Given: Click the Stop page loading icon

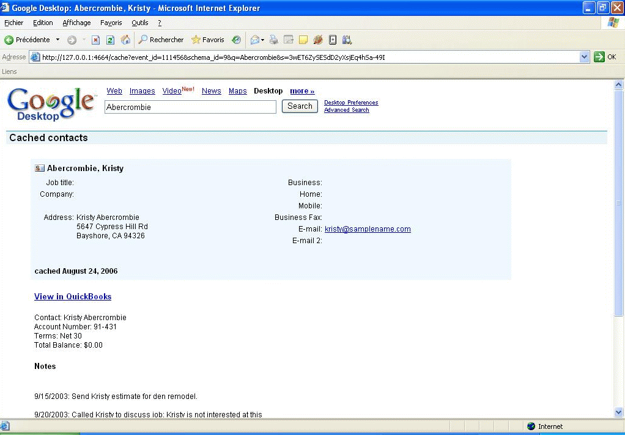Looking at the screenshot, I should [95, 40].
